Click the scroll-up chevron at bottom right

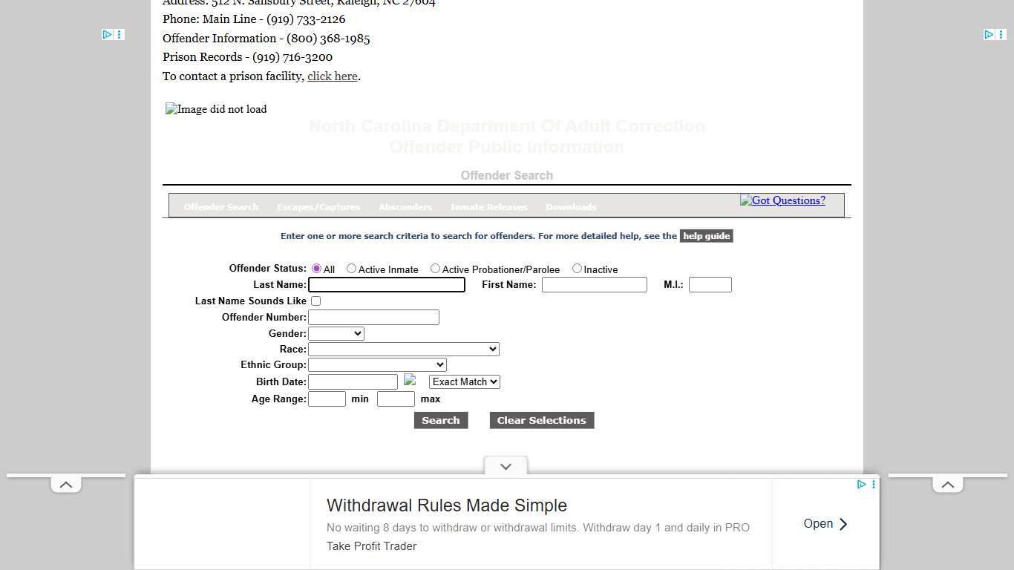947,484
